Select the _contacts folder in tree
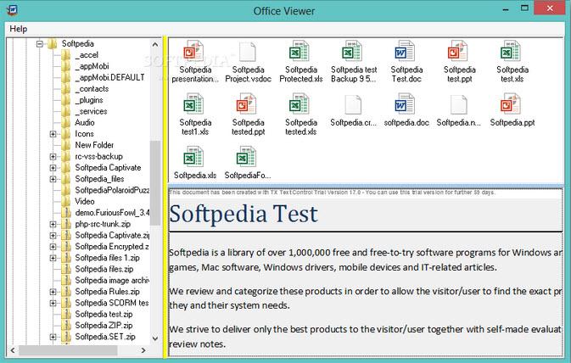571x363 pixels. [92, 88]
